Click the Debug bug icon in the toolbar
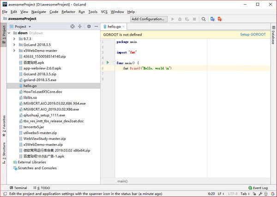277x197 pixels. (181, 19)
